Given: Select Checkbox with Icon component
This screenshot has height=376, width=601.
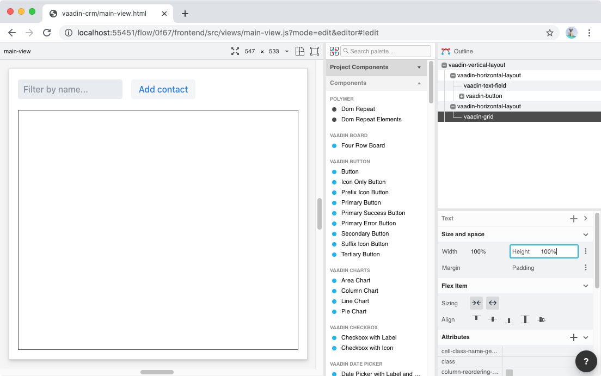Looking at the screenshot, I should (x=367, y=348).
